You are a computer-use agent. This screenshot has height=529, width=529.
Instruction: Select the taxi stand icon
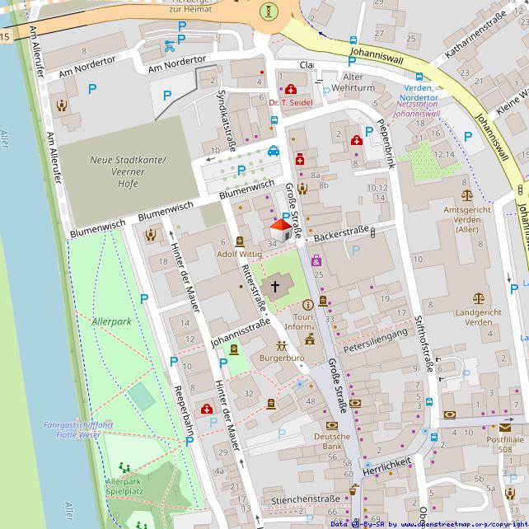click(274, 151)
